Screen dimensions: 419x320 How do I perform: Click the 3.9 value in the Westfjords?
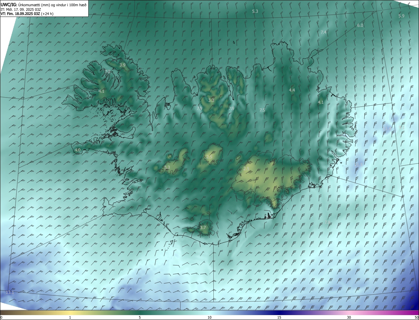pyautogui.click(x=122, y=65)
